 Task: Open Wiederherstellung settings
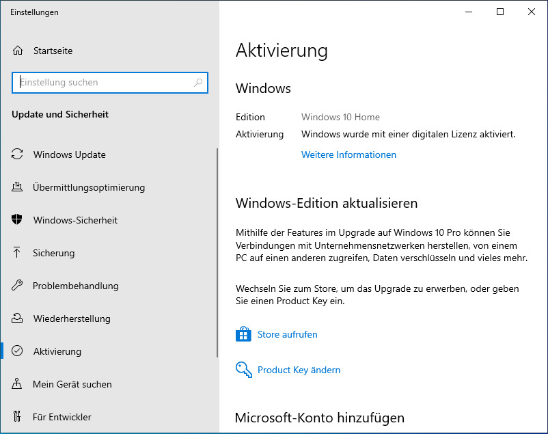[109, 318]
